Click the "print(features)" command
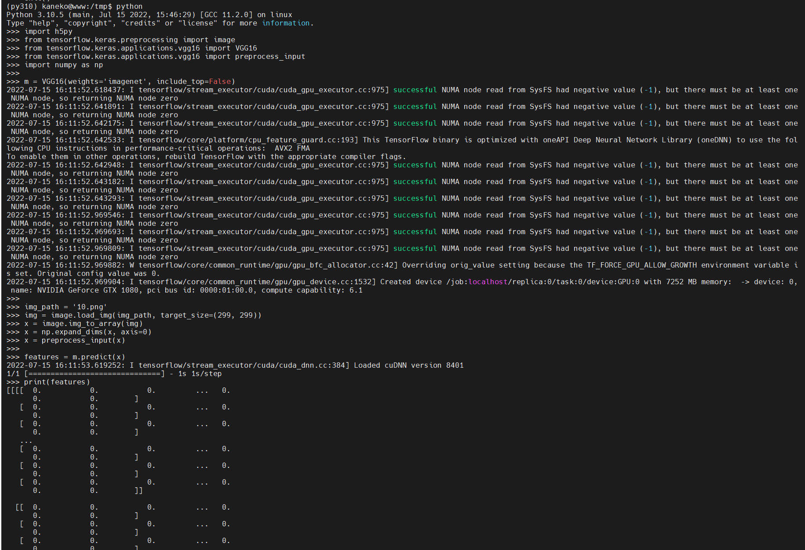 click(x=57, y=382)
